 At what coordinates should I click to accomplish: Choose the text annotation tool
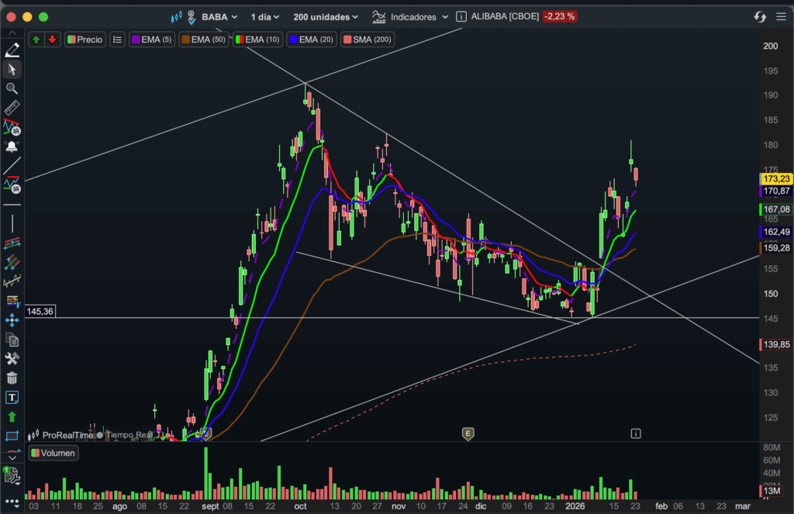coord(12,398)
